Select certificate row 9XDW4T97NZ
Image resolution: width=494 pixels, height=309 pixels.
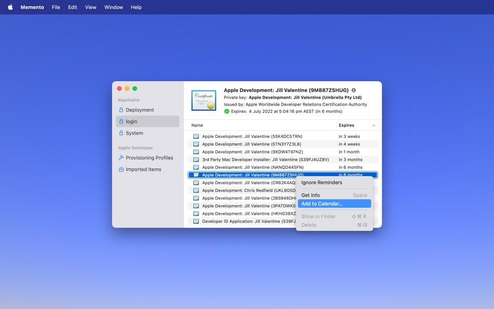point(282,152)
